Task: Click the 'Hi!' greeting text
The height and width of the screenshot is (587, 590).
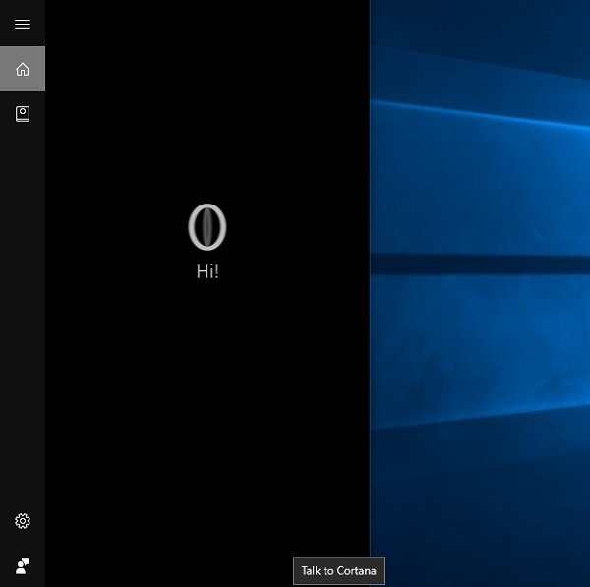Action: point(207,271)
